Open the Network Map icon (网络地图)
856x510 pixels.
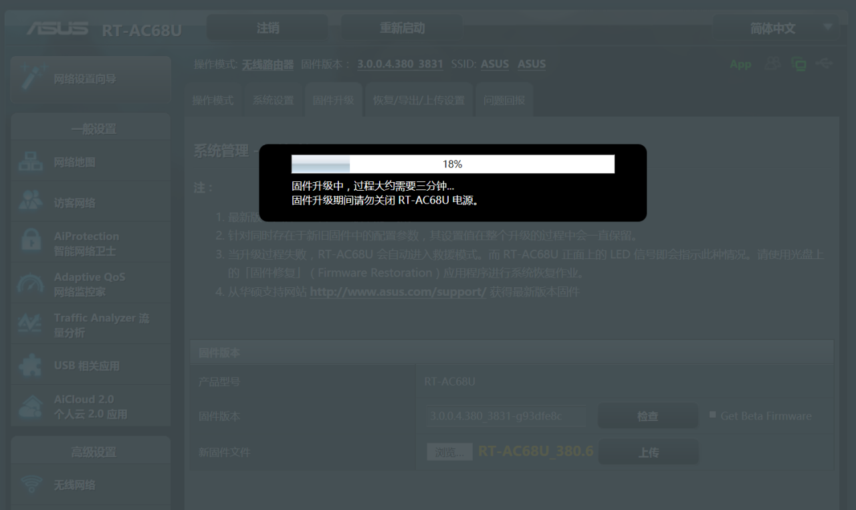pos(31,162)
